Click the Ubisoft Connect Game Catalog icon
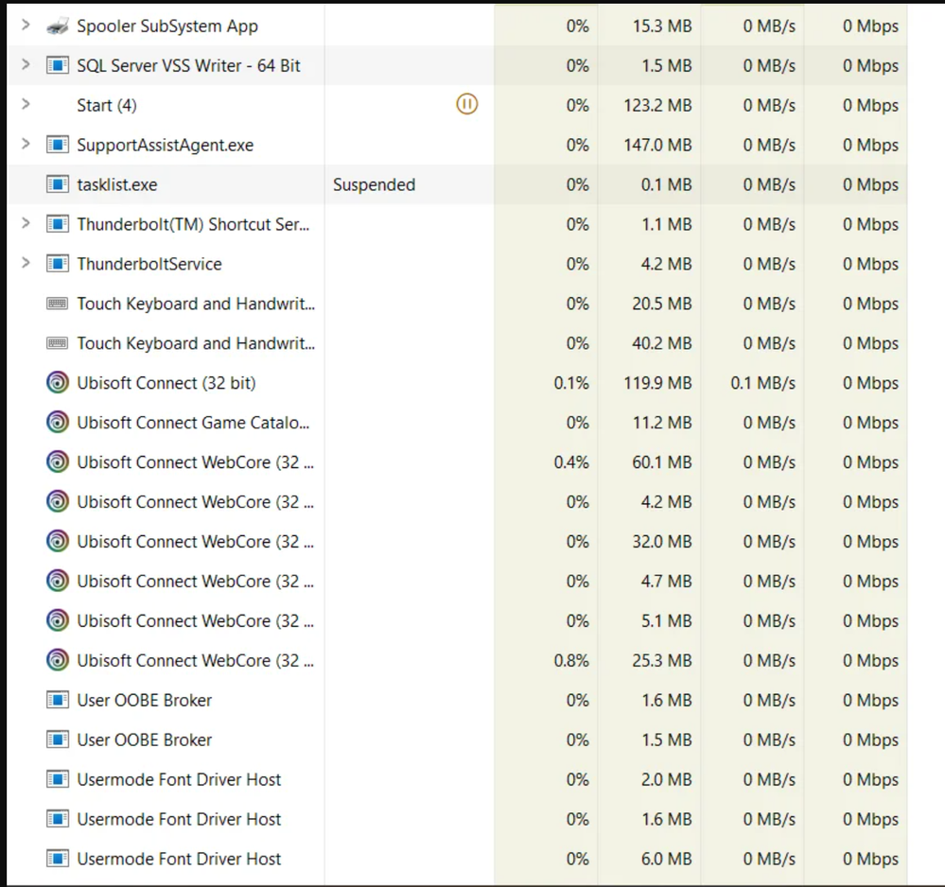The image size is (945, 887). (58, 423)
